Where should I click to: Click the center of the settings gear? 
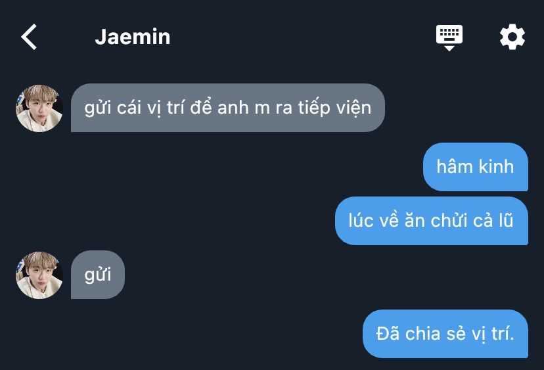[x=512, y=37]
